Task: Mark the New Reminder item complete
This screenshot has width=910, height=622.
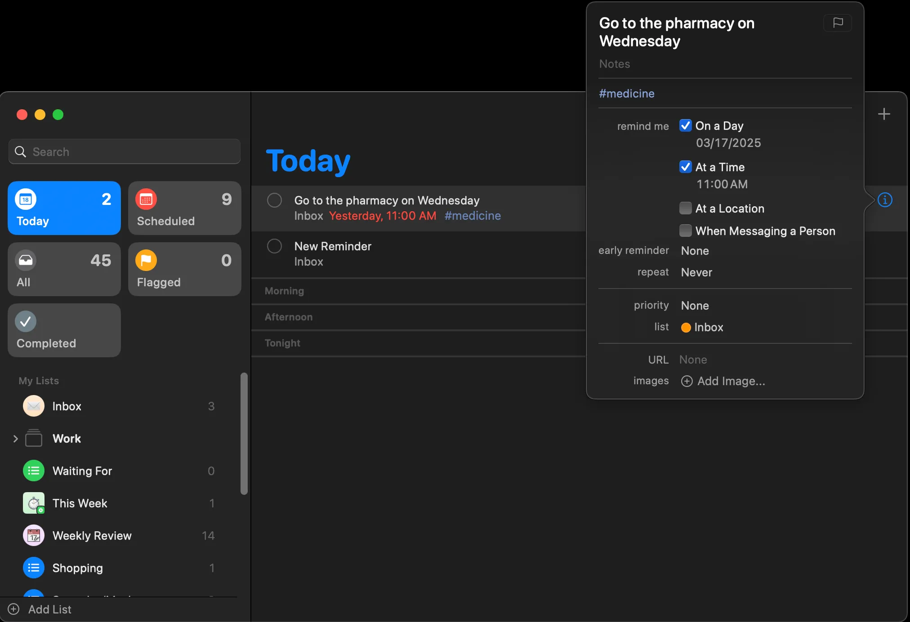Action: point(274,246)
